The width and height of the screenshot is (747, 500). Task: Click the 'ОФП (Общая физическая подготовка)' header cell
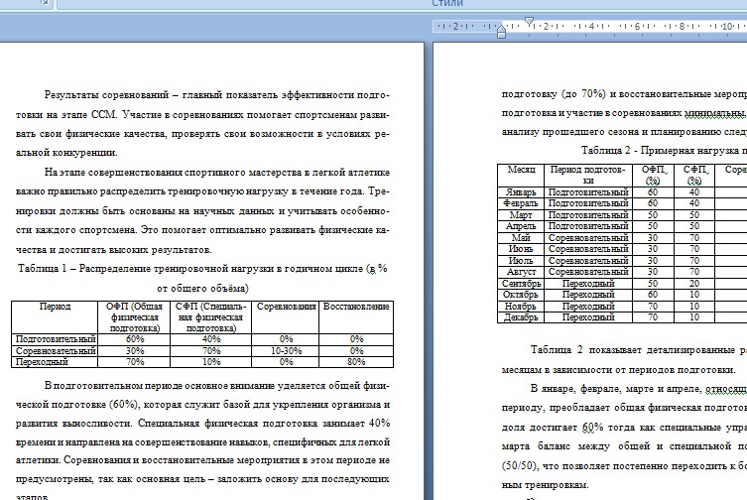134,317
